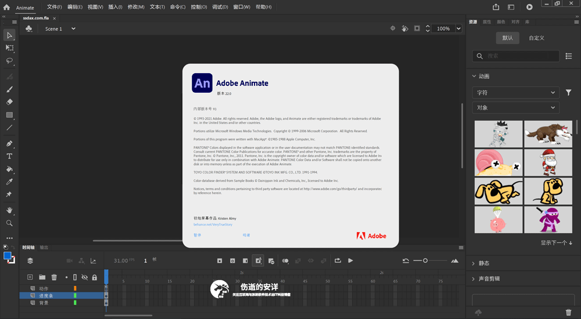
Task: Select the 默认 assets button
Action: tap(508, 38)
